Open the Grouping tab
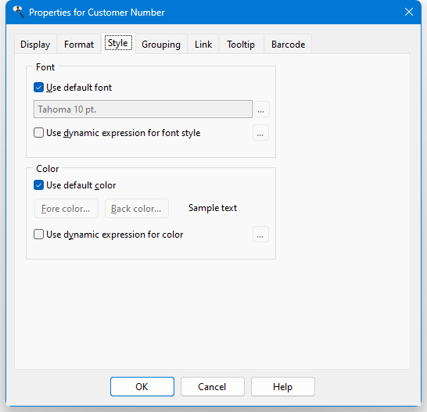 pos(161,44)
